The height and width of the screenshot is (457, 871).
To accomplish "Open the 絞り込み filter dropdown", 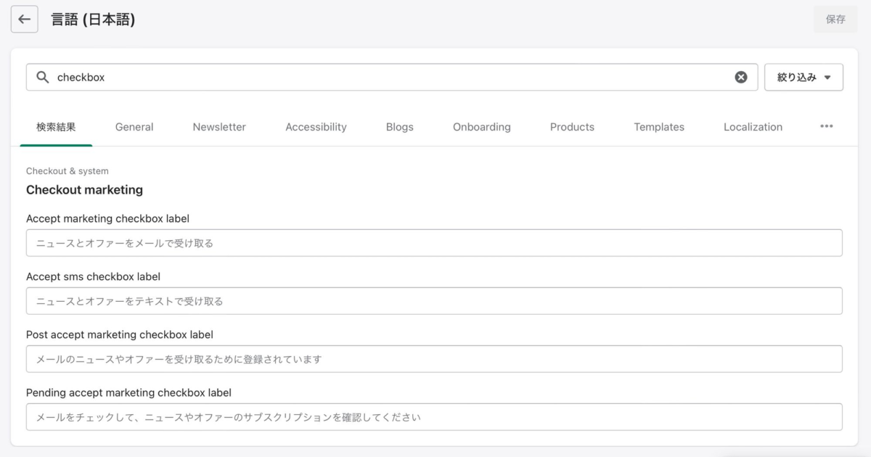I will click(x=803, y=77).
